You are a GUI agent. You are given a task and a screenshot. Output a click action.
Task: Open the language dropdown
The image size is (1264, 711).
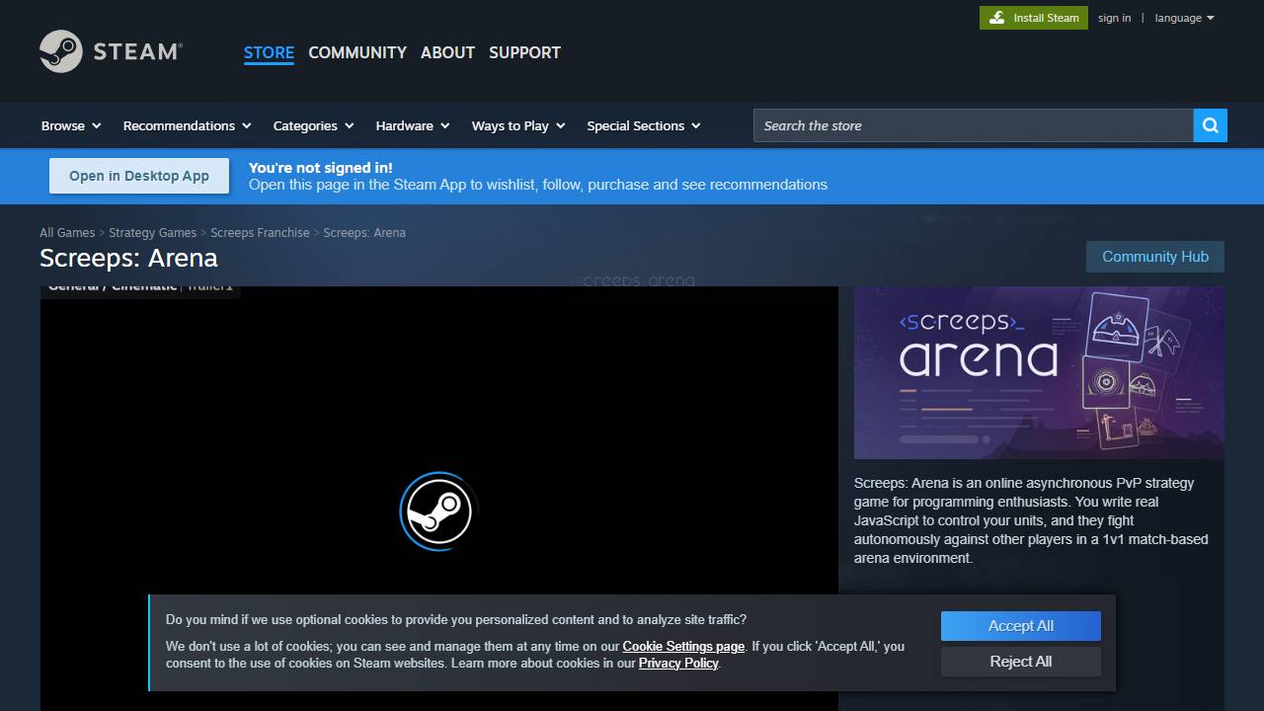pos(1184,18)
